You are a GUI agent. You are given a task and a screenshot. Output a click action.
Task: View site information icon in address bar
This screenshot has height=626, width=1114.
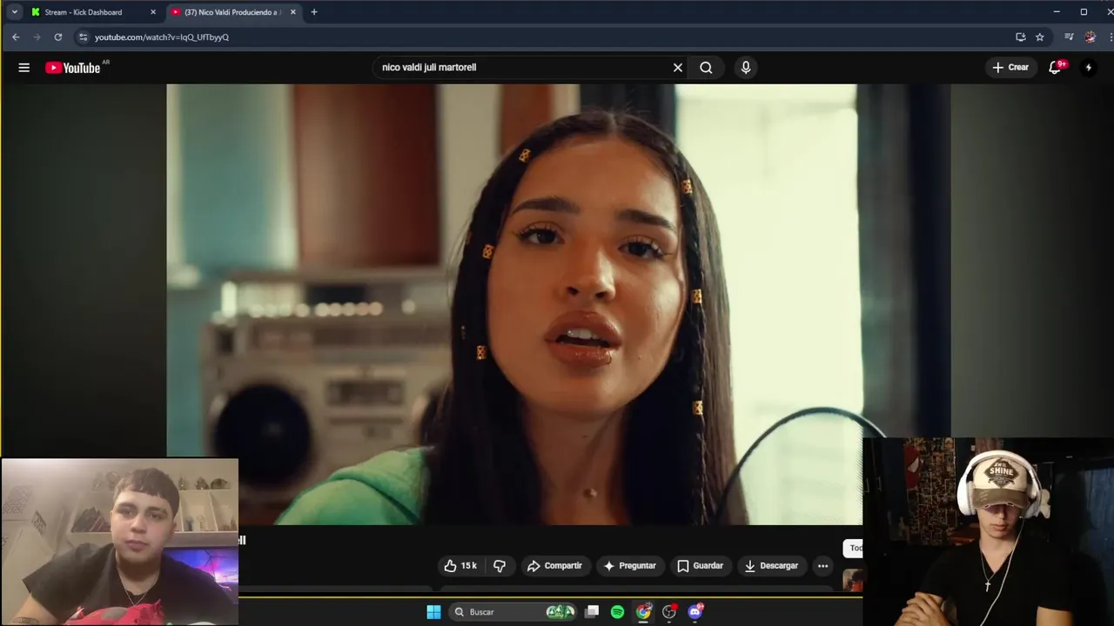83,37
